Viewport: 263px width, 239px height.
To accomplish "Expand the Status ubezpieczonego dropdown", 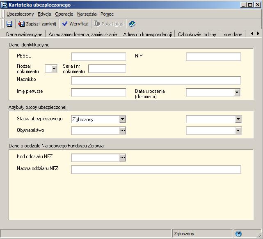I will tap(122, 119).
